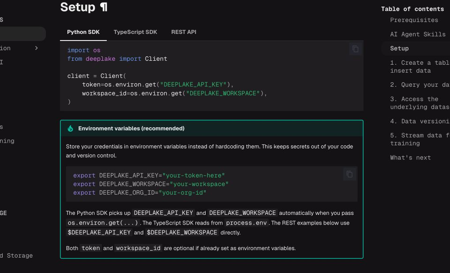The height and width of the screenshot is (273, 450).
Task: Click the export DEEPLAKE_ORG_ID line
Action: pyautogui.click(x=140, y=192)
